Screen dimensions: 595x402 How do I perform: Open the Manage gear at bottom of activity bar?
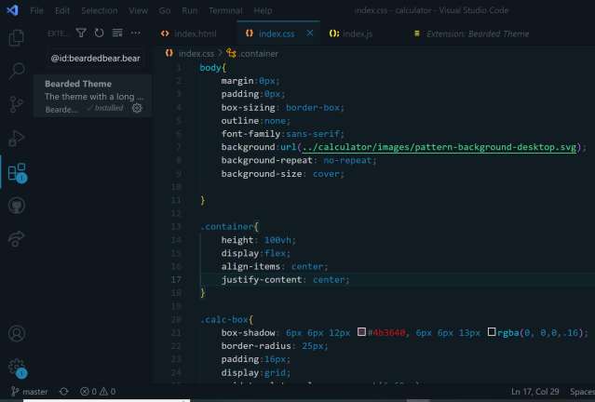click(17, 368)
